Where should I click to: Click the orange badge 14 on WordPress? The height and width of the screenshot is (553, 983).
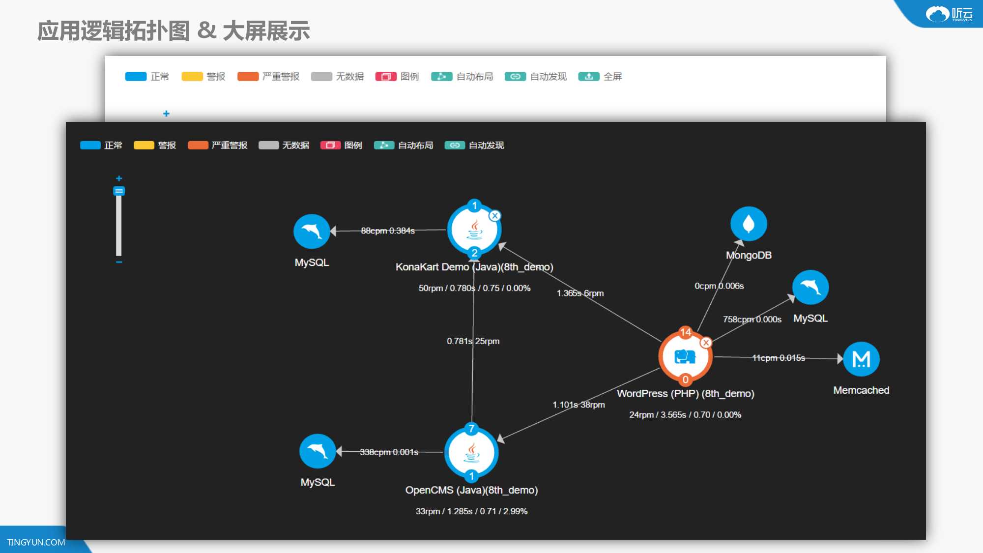[685, 332]
